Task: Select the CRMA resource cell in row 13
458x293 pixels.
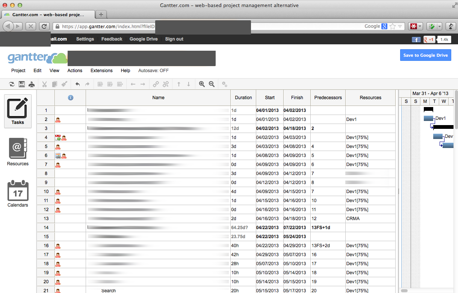Action: coord(370,219)
